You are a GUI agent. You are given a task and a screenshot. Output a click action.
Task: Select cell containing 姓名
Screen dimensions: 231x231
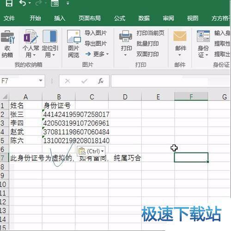[25, 105]
